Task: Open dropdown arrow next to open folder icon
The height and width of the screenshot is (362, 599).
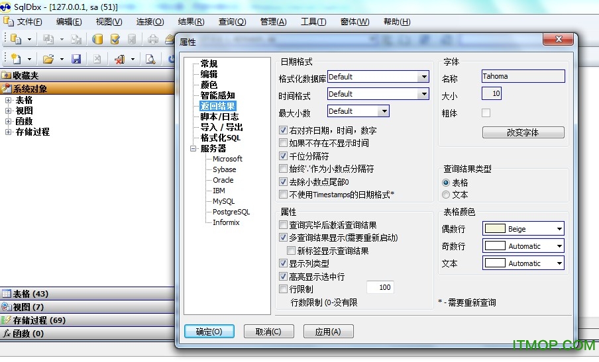Action: [x=62, y=59]
